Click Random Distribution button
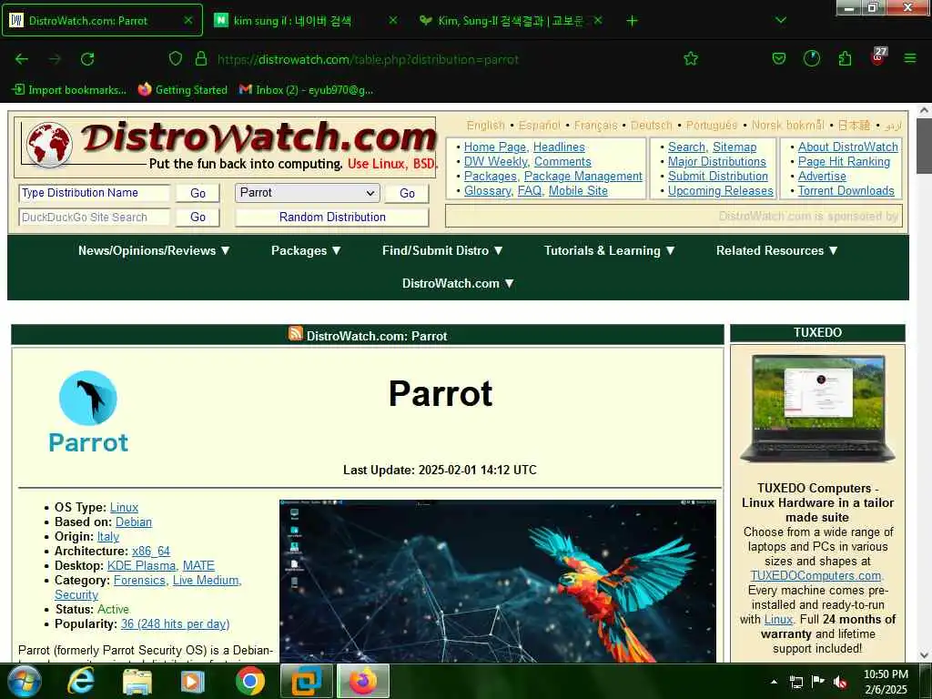932x699 pixels. [x=332, y=217]
